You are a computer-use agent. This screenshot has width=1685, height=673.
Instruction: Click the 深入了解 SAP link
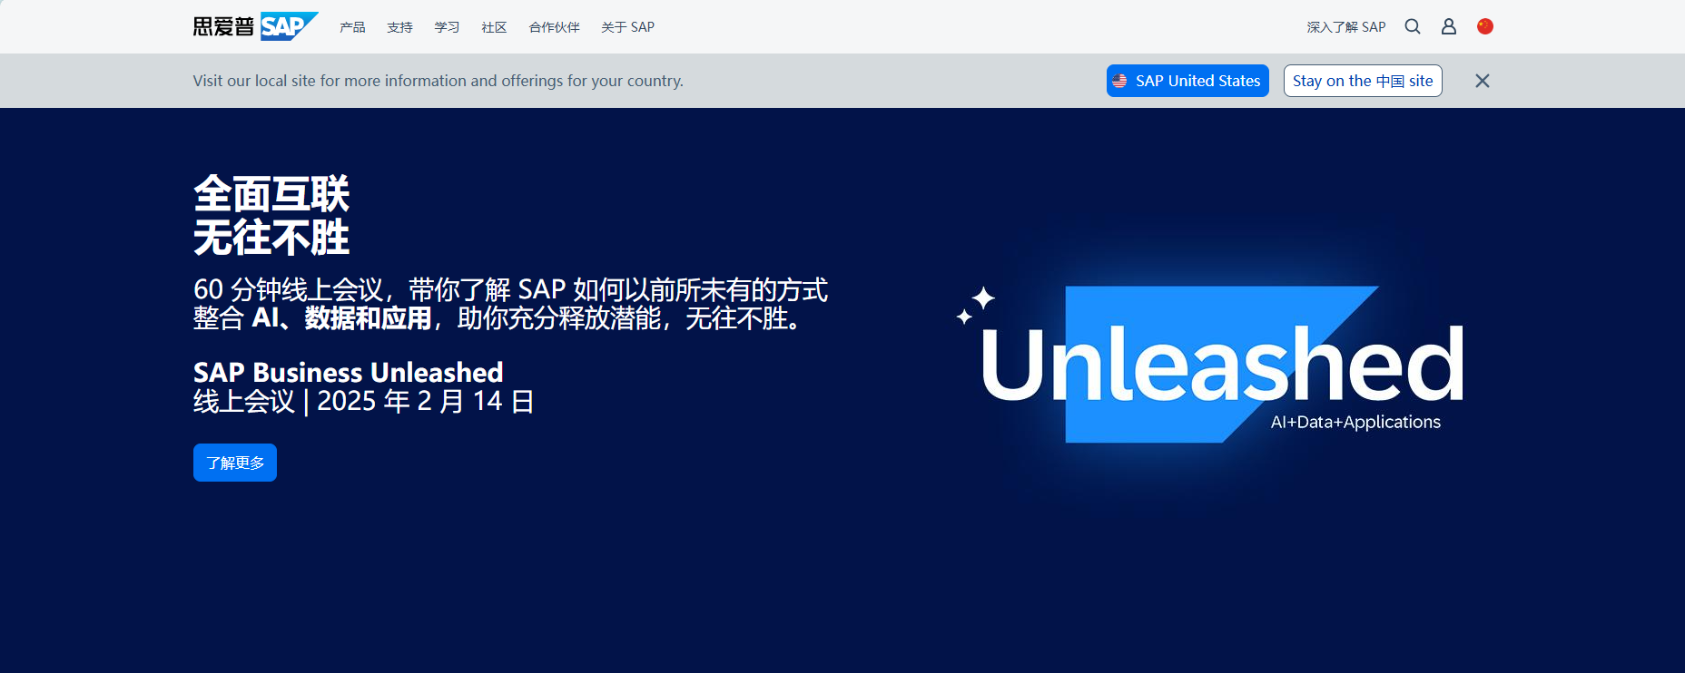click(x=1346, y=27)
